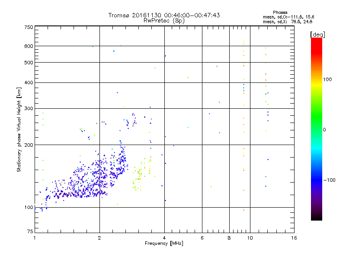Screen dimensions: 346x259
Task: Click the color bar tick label '-100'
Action: [x=329, y=180]
